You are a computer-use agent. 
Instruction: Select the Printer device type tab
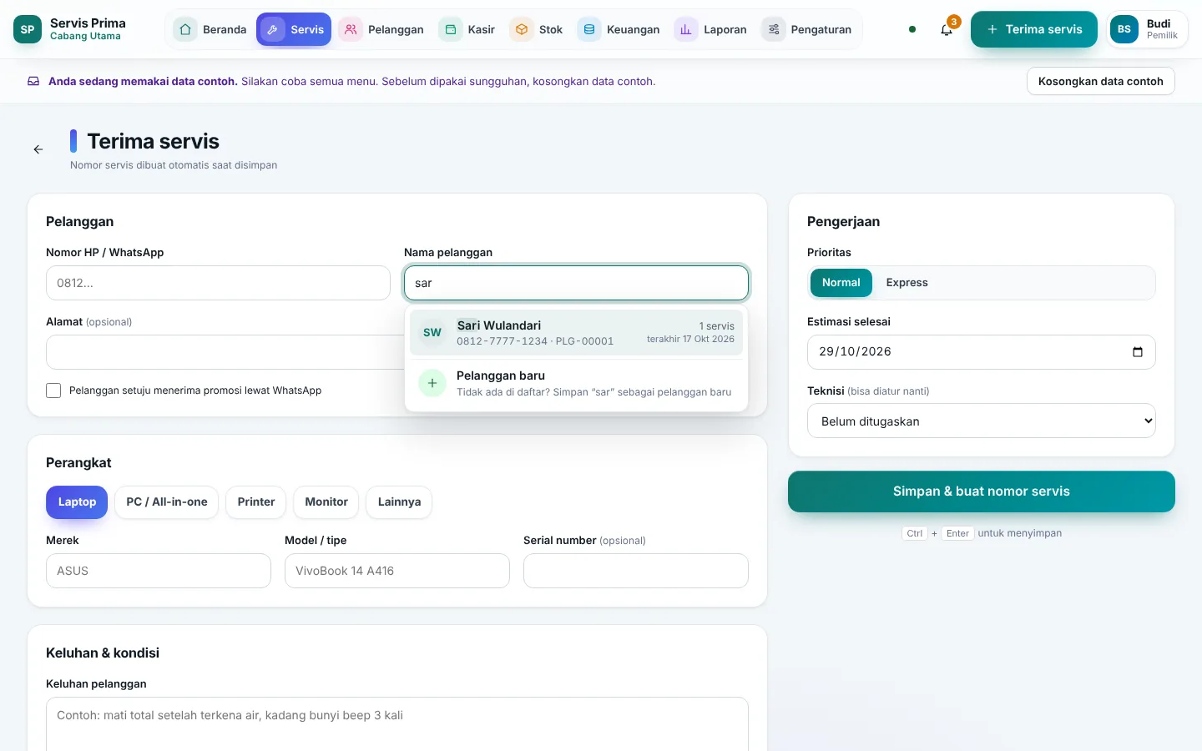click(x=255, y=502)
